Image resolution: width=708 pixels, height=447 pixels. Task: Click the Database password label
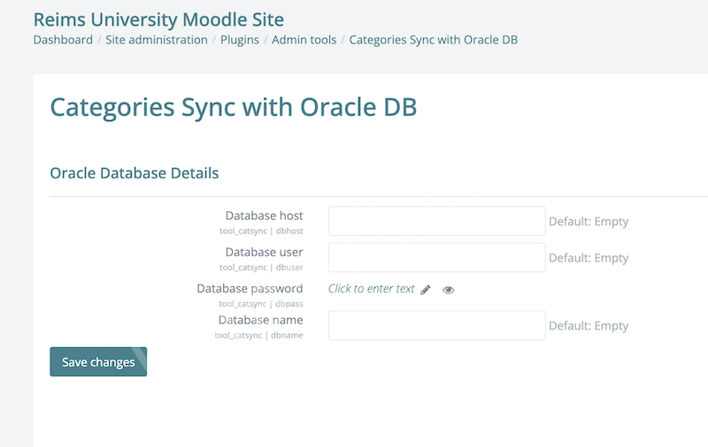250,288
